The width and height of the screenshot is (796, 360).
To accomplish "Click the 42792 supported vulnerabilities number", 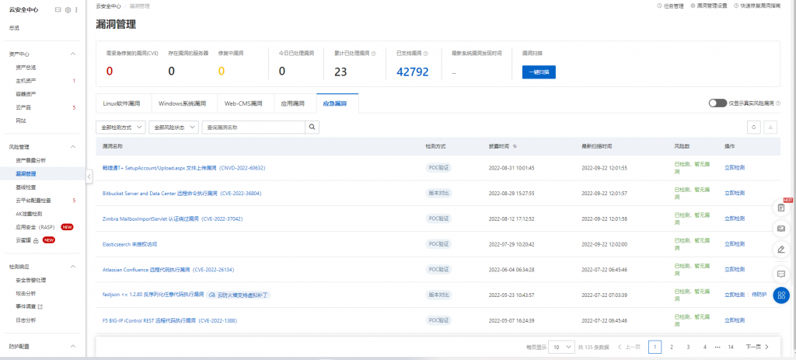I will click(x=412, y=72).
